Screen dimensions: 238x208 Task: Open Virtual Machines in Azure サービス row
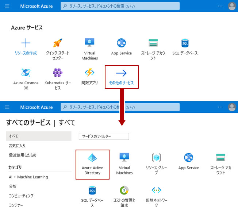coord(89,49)
